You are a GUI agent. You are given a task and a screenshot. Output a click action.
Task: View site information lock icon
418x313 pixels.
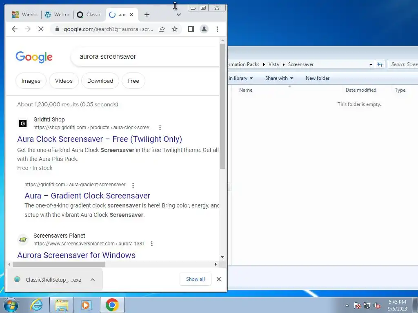[57, 29]
